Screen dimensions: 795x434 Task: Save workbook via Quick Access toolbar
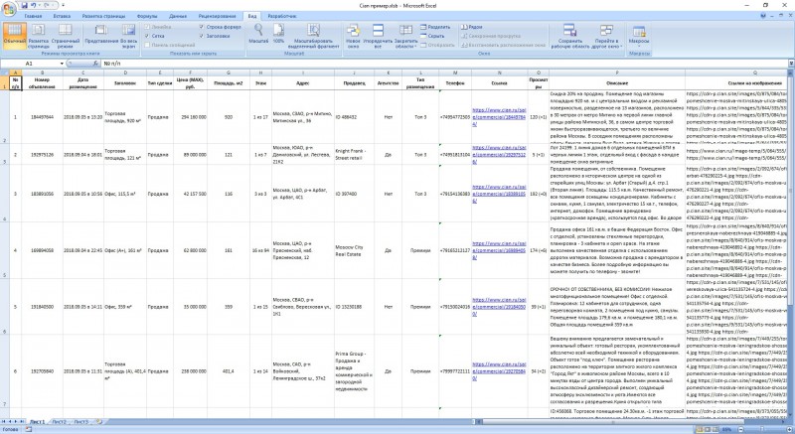point(25,5)
